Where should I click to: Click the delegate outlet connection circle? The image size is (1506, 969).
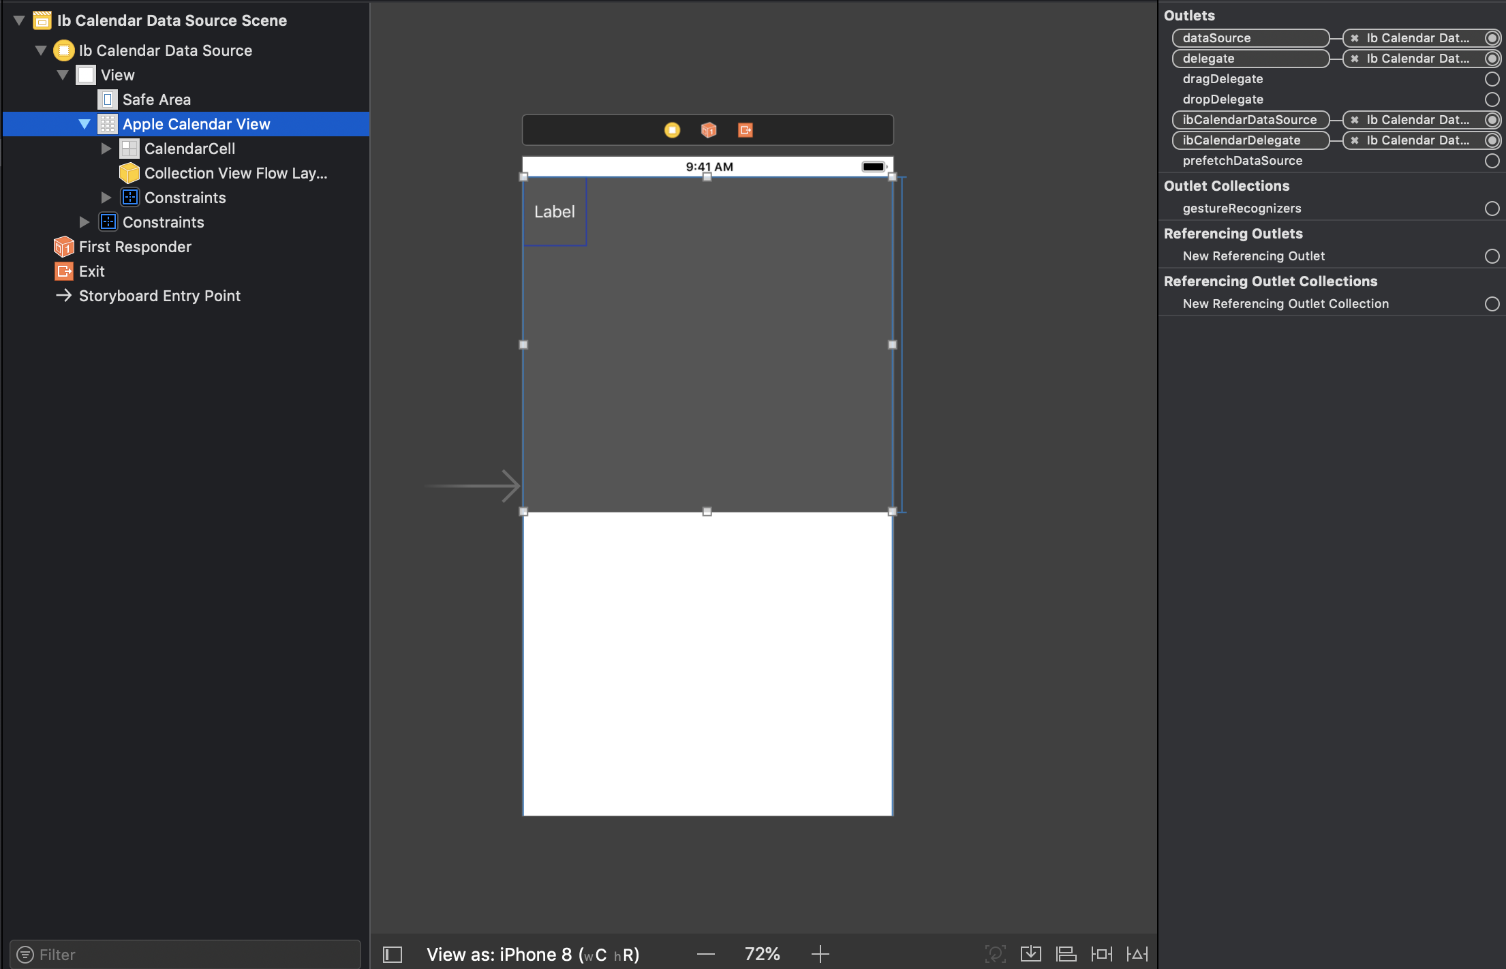(1492, 59)
